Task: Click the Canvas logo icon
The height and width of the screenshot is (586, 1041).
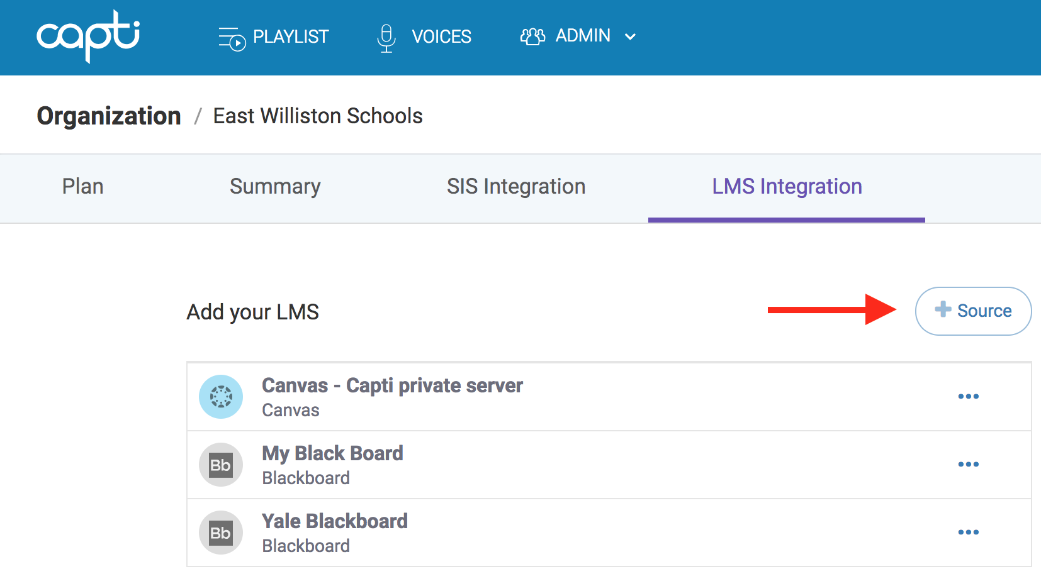Action: [221, 397]
